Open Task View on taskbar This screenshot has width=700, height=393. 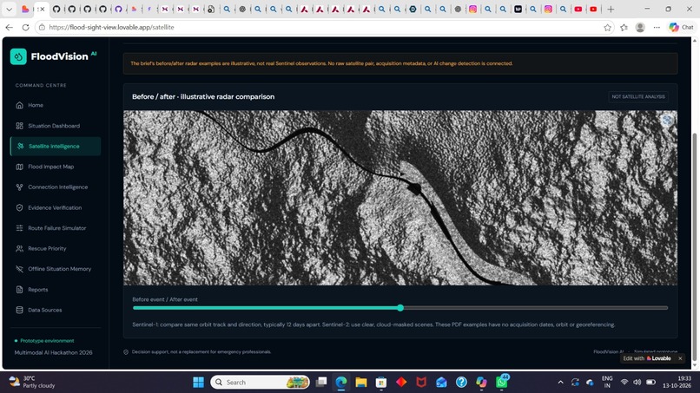321,383
